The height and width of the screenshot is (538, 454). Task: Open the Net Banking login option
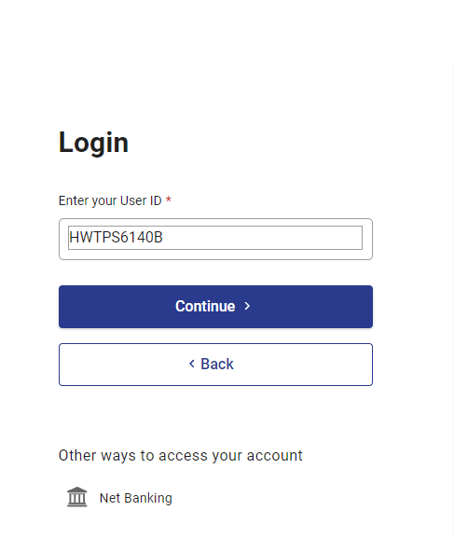[x=119, y=498]
